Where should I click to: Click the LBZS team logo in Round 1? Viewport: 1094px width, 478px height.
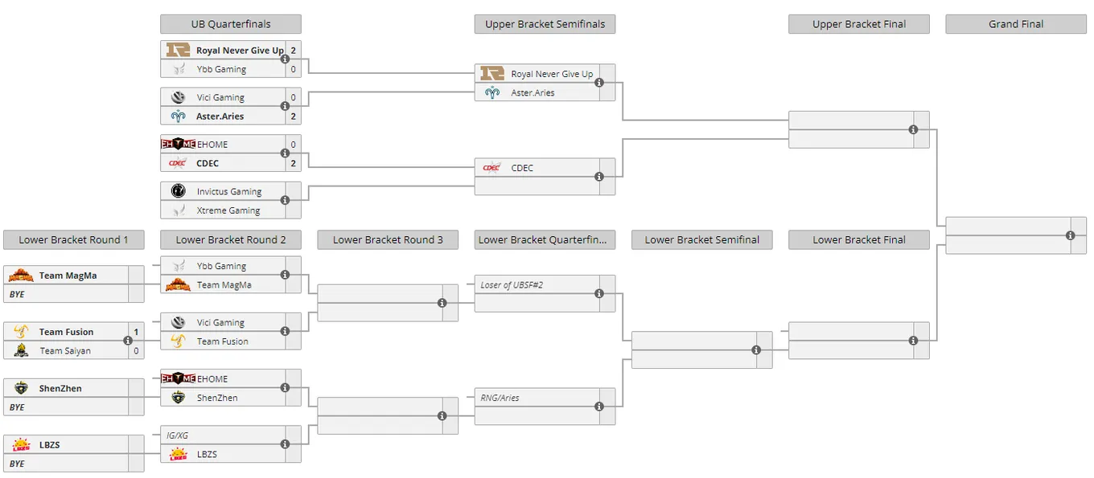[x=21, y=444]
